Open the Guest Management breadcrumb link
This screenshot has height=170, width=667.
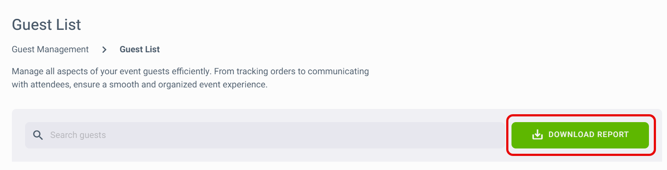50,50
